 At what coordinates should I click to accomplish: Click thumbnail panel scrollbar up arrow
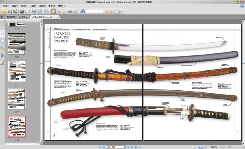click(x=41, y=24)
